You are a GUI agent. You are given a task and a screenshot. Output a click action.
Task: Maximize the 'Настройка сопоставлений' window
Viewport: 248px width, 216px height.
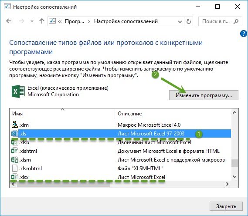click(217, 7)
